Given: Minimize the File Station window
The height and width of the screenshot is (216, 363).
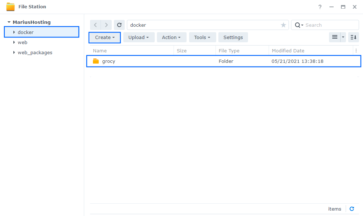Looking at the screenshot, I should (332, 7).
